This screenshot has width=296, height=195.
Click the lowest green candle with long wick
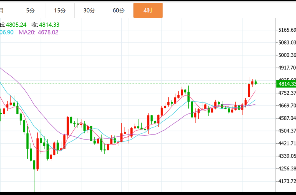(34, 165)
